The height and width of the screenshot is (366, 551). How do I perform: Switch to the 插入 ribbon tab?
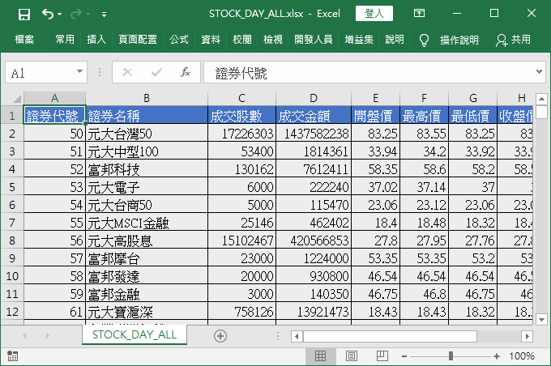coord(96,40)
